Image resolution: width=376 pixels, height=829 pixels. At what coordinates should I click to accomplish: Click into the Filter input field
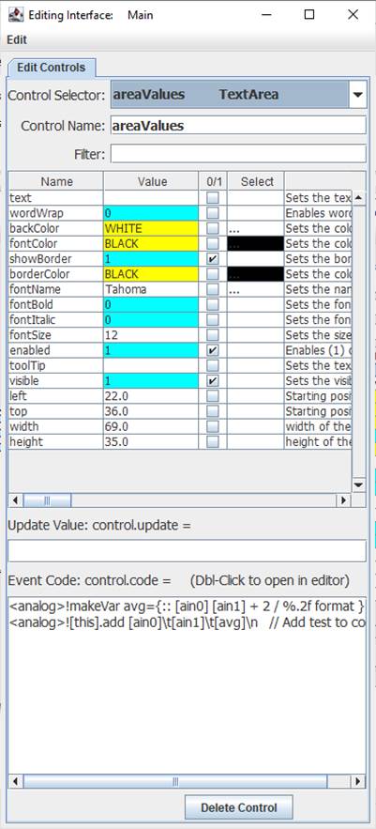[x=238, y=154]
